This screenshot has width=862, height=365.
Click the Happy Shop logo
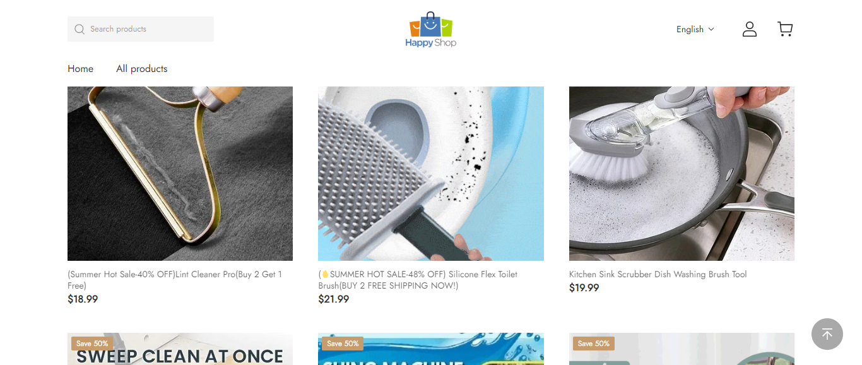pyautogui.click(x=431, y=29)
